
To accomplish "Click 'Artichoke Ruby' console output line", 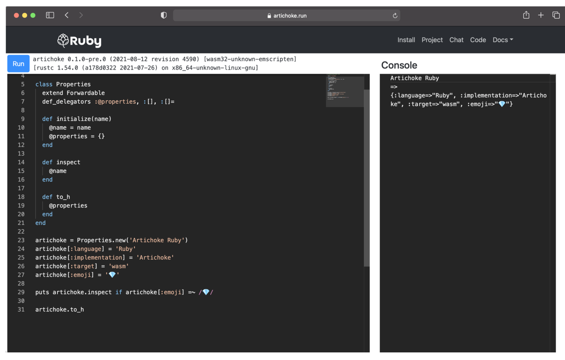I will point(414,78).
